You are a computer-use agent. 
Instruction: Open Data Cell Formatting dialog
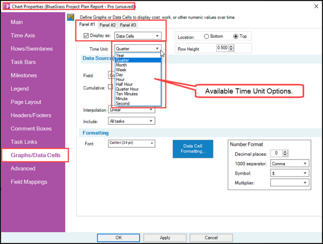tap(193, 149)
